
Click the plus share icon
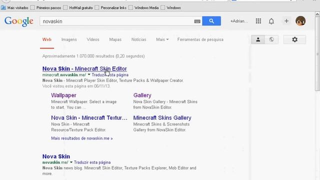click(286, 21)
